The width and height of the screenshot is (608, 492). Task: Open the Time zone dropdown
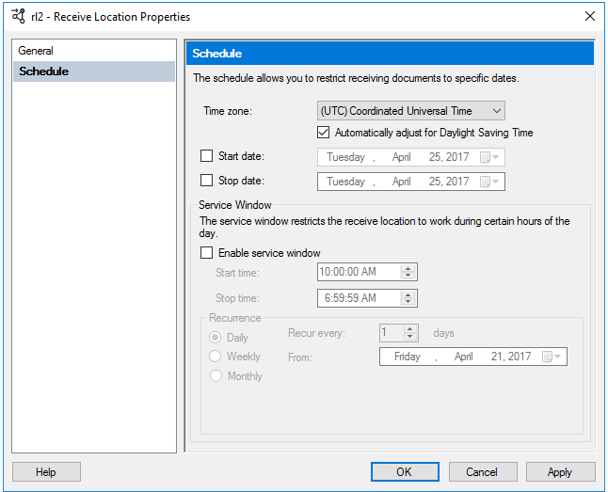(x=411, y=111)
